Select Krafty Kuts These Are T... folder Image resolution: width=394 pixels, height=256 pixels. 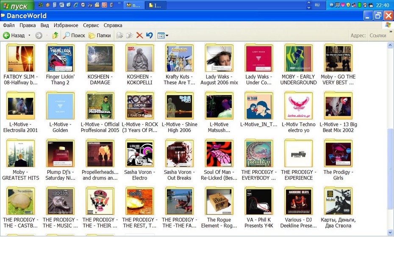point(179,65)
